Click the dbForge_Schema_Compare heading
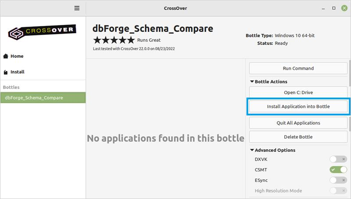The height and width of the screenshot is (199, 351). coord(153,28)
